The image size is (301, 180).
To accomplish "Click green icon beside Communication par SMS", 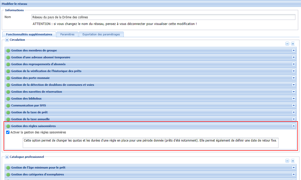I will tap(8, 105).
